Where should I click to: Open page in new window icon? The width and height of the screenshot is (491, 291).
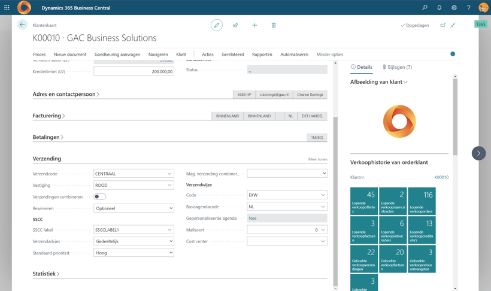click(442, 25)
